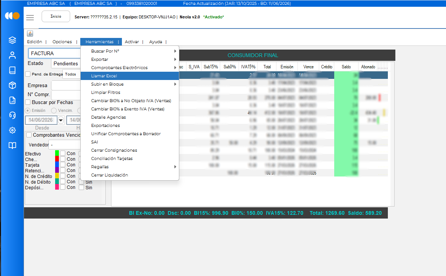Viewport: 446px width, 276px height.
Task: Click the headset support sidebar icon
Action: [x=12, y=115]
